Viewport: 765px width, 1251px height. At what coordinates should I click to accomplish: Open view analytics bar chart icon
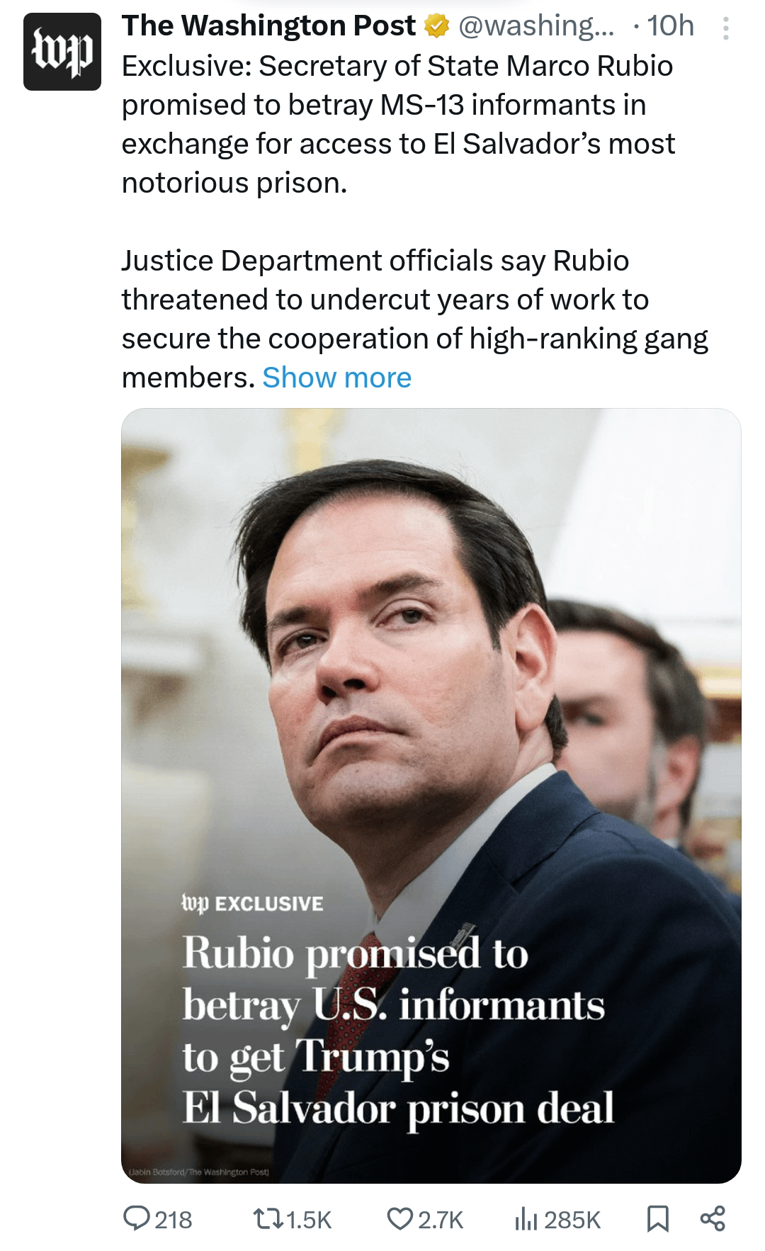pyautogui.click(x=526, y=1219)
